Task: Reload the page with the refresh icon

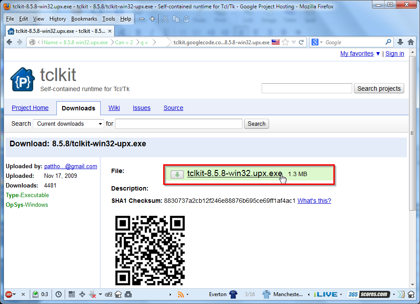Action: (301, 42)
